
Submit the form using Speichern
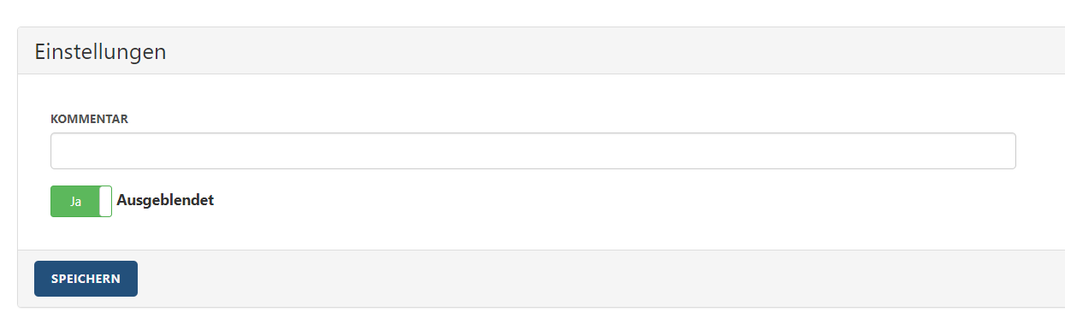click(86, 279)
